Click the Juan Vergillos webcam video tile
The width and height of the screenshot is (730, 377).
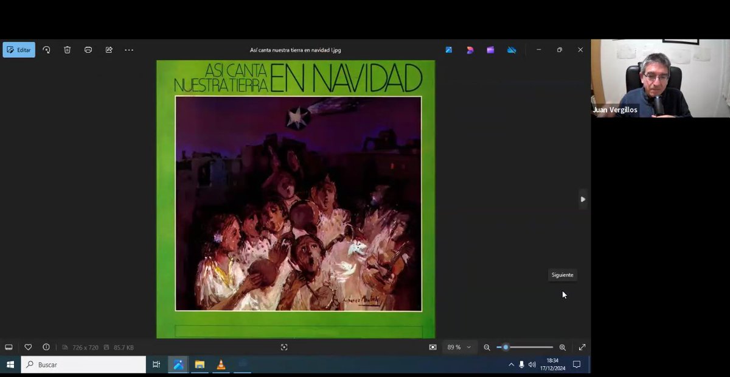[x=661, y=78]
